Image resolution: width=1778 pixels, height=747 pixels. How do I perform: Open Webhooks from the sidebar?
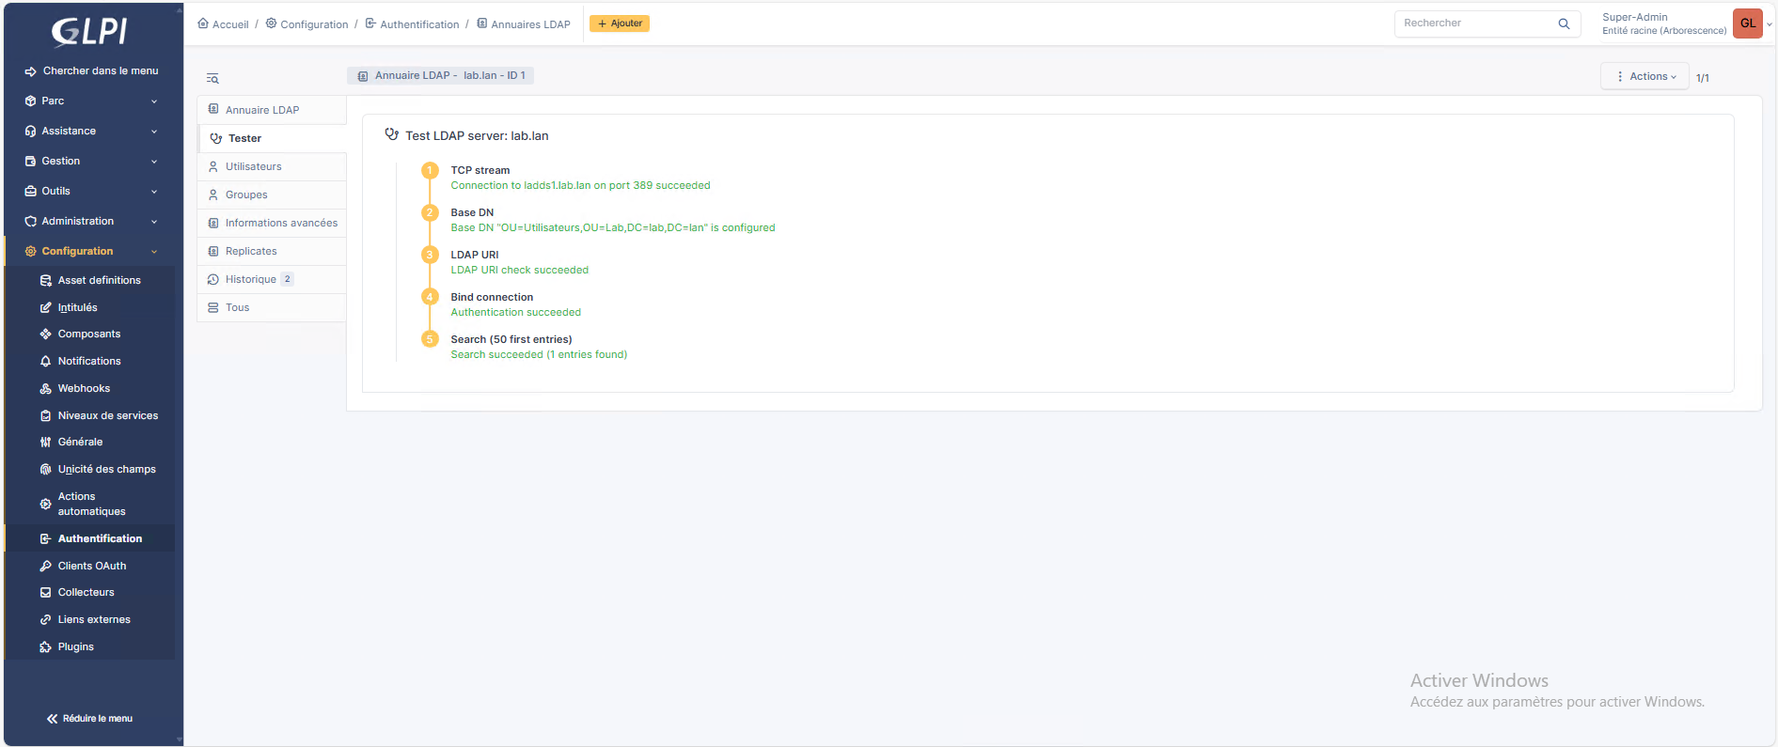(84, 388)
